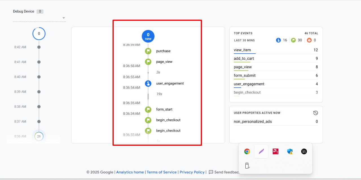The image size is (361, 180).
Task: Open the red AMD software tray icon
Action: coord(276,152)
